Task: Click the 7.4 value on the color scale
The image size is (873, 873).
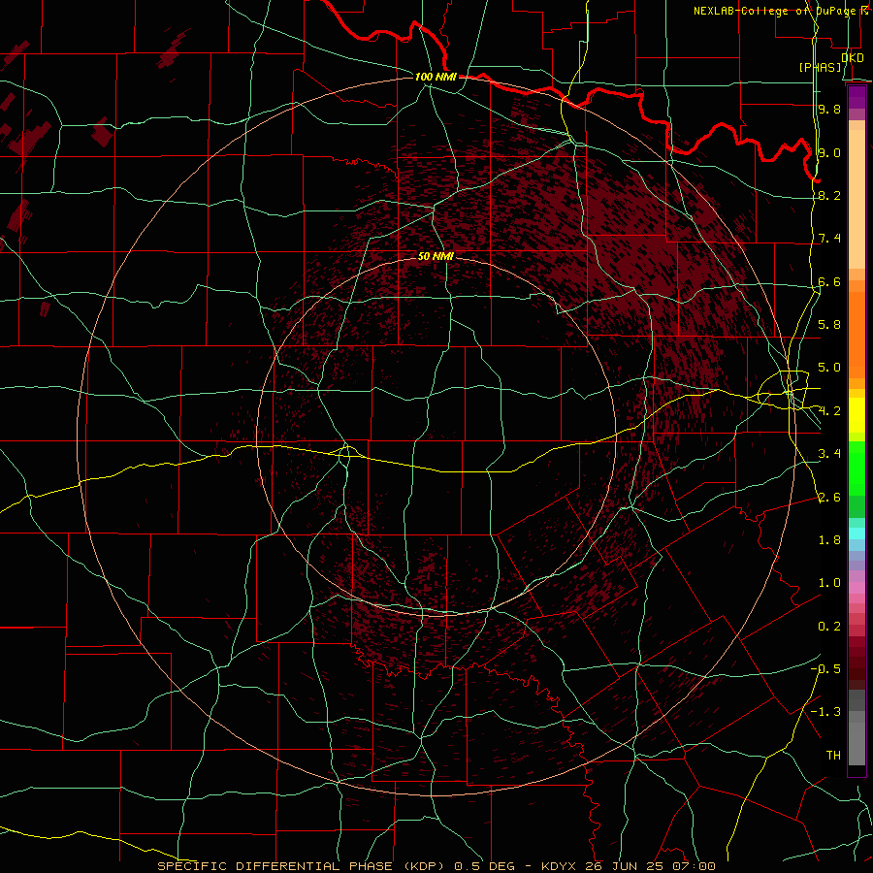Action: tap(829, 239)
